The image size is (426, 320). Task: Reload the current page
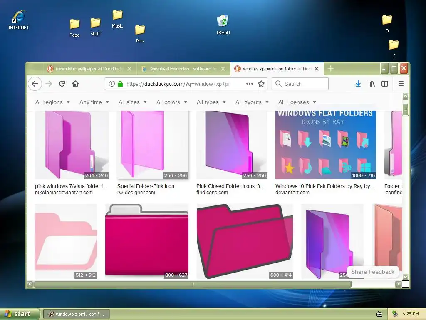62,84
